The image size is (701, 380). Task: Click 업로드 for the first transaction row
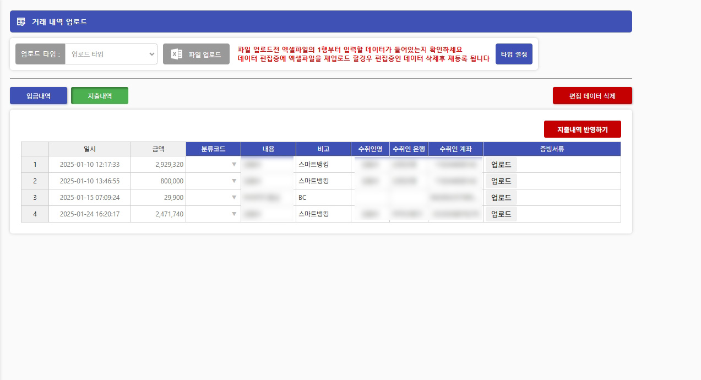[501, 164]
